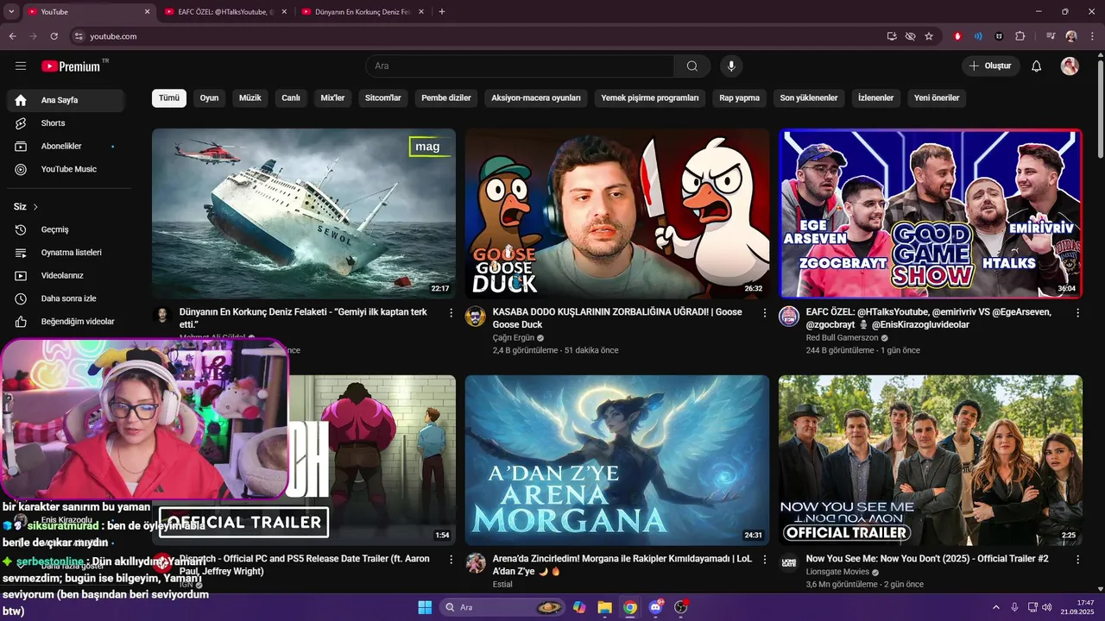Select the Oyun filter chip

[210, 98]
